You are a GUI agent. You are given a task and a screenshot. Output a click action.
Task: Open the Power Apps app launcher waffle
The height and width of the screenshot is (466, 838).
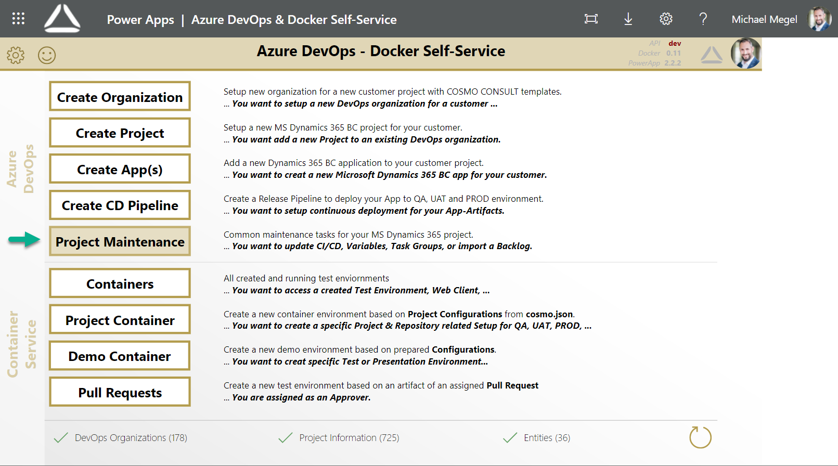(x=18, y=19)
